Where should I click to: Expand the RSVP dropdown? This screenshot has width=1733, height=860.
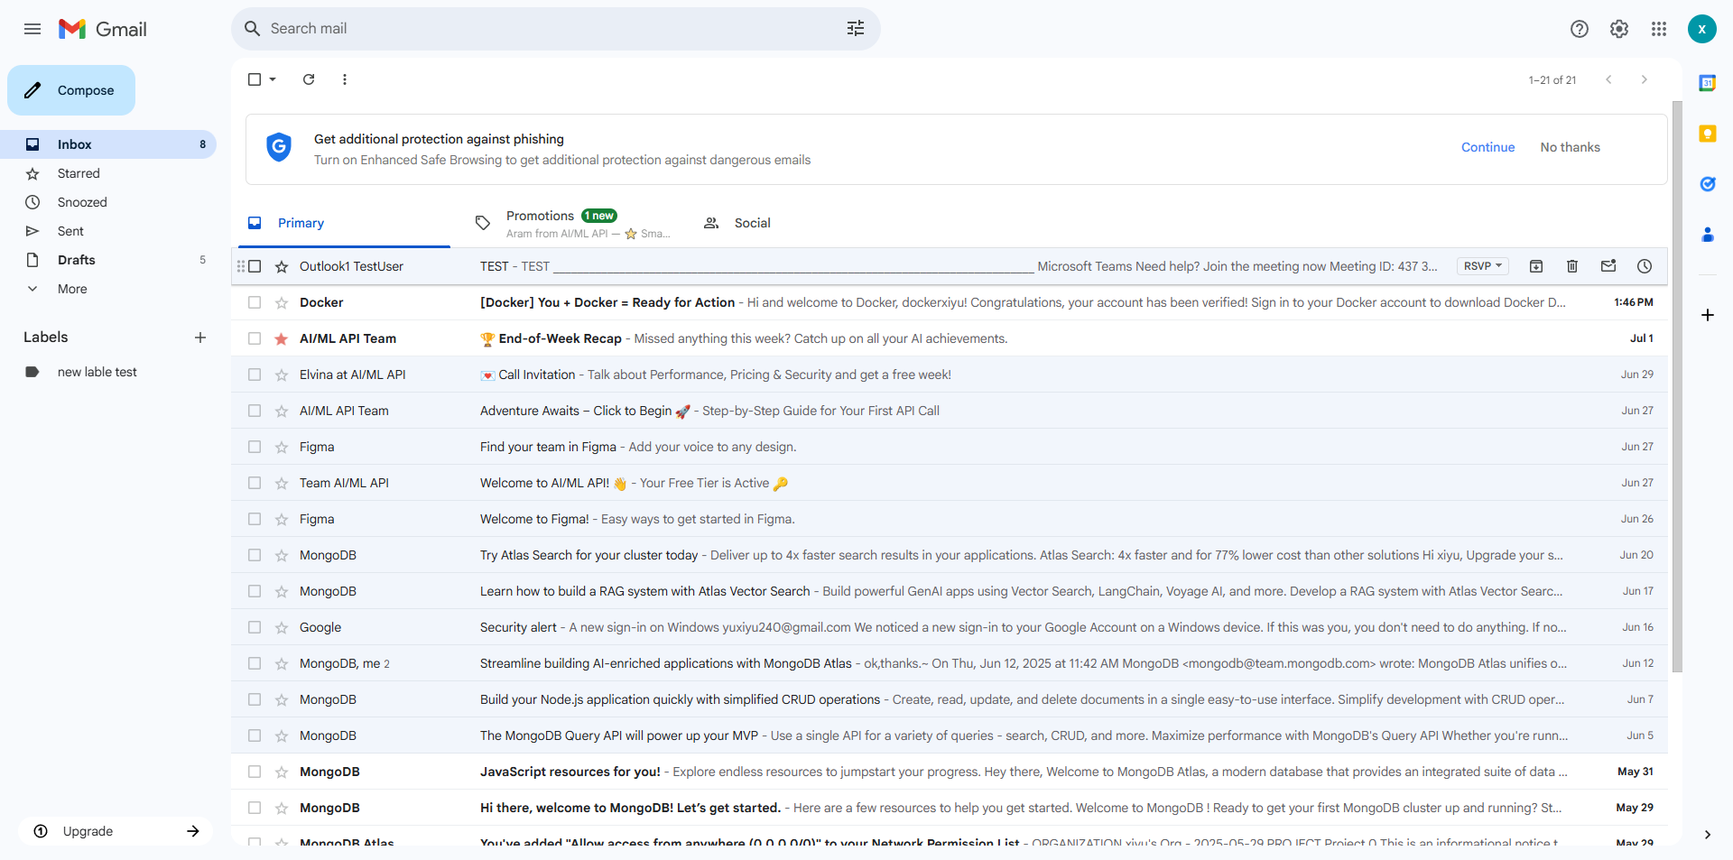(1483, 266)
